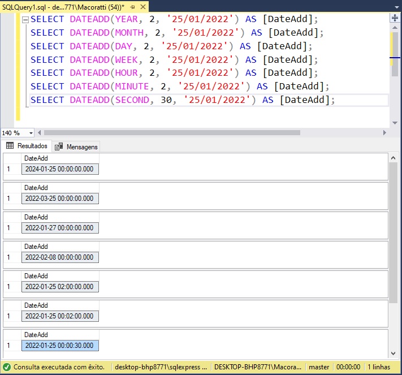Click editor horizontal scroll right arrow
The image size is (402, 375).
[x=384, y=132]
